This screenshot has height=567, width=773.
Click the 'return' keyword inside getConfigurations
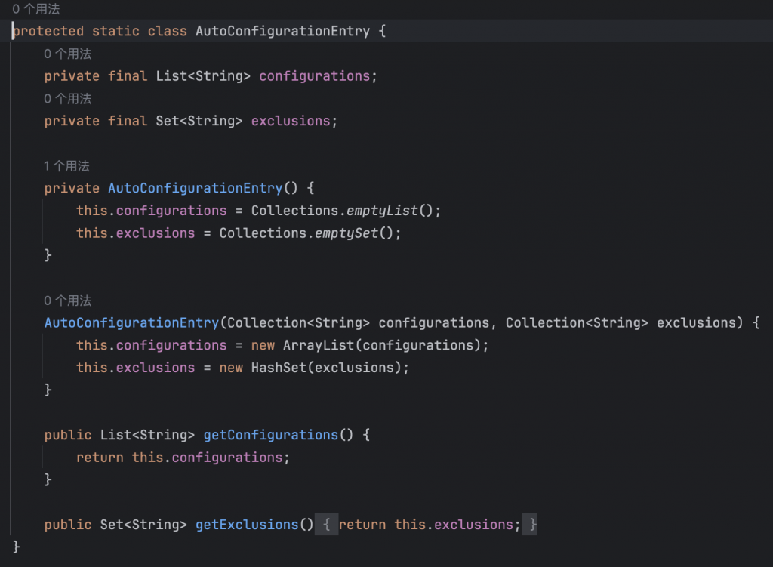pyautogui.click(x=100, y=458)
